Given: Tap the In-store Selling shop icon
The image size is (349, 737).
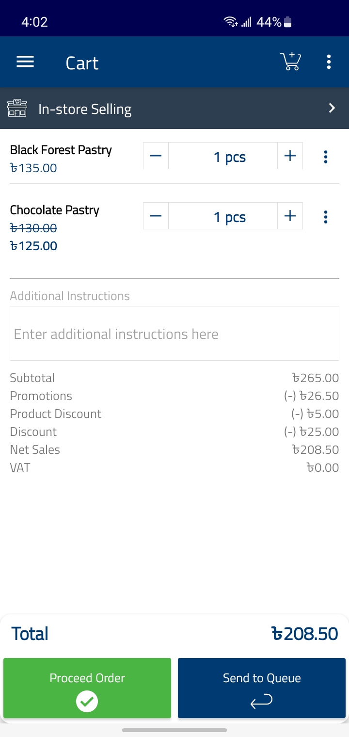Looking at the screenshot, I should pyautogui.click(x=17, y=108).
